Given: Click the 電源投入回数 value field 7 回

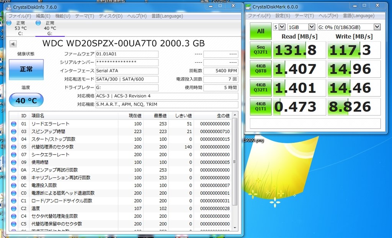Looking at the screenshot, I should (x=221, y=79).
